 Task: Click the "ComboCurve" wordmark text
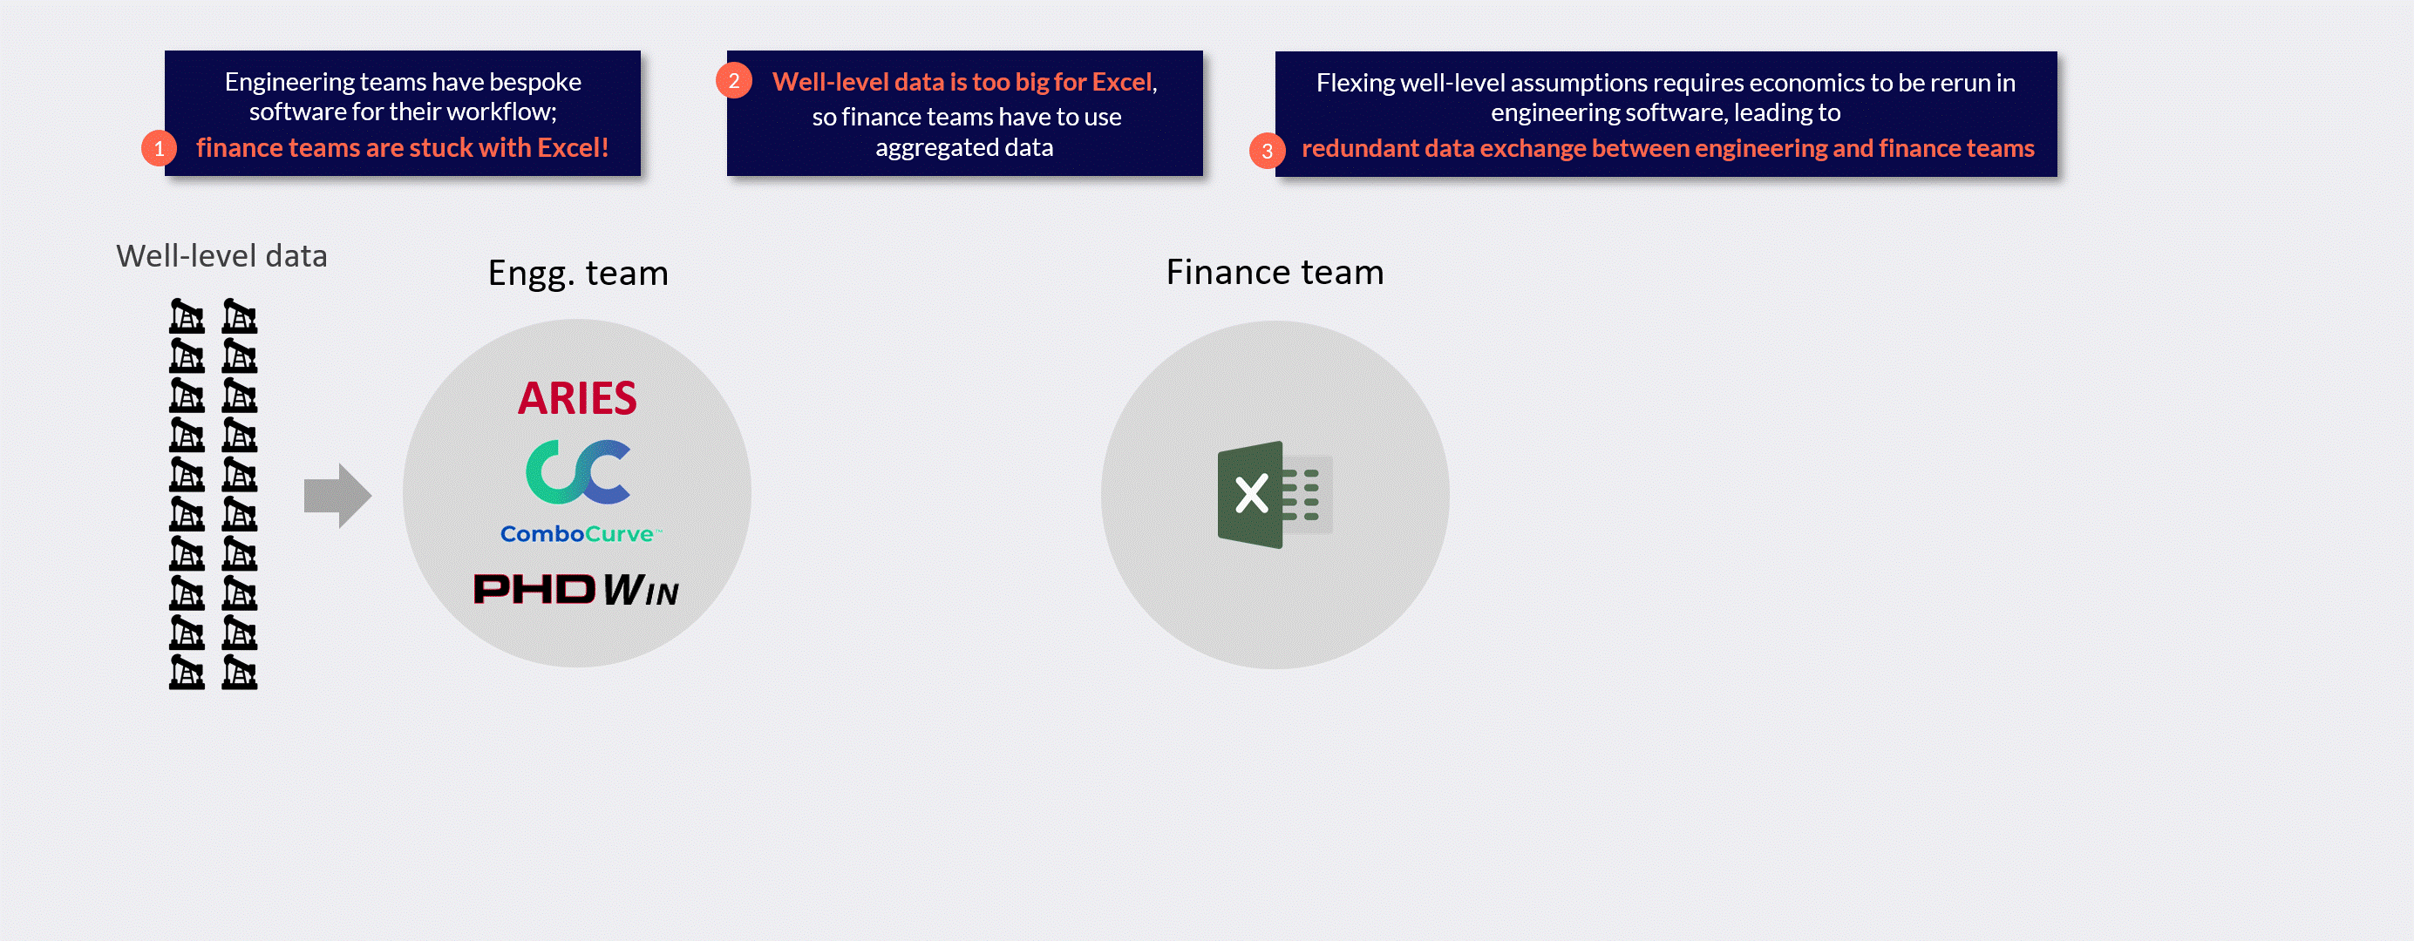coord(577,534)
